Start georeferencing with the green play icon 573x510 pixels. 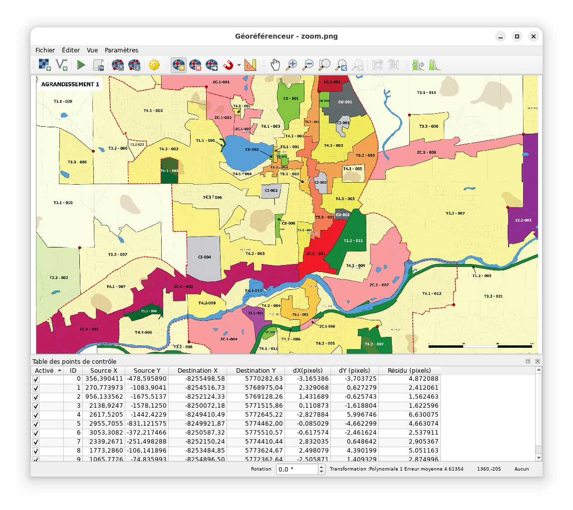coord(81,65)
